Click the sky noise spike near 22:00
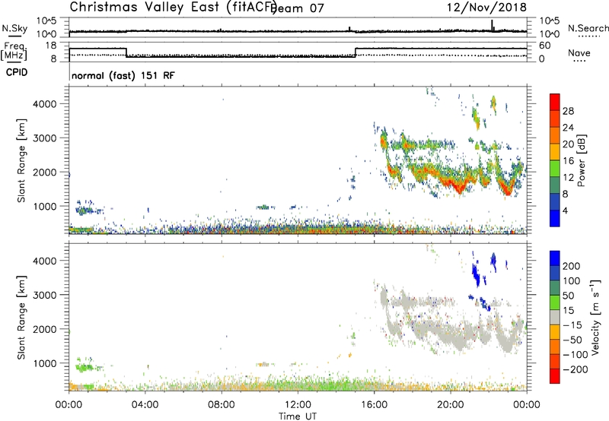 coord(492,25)
